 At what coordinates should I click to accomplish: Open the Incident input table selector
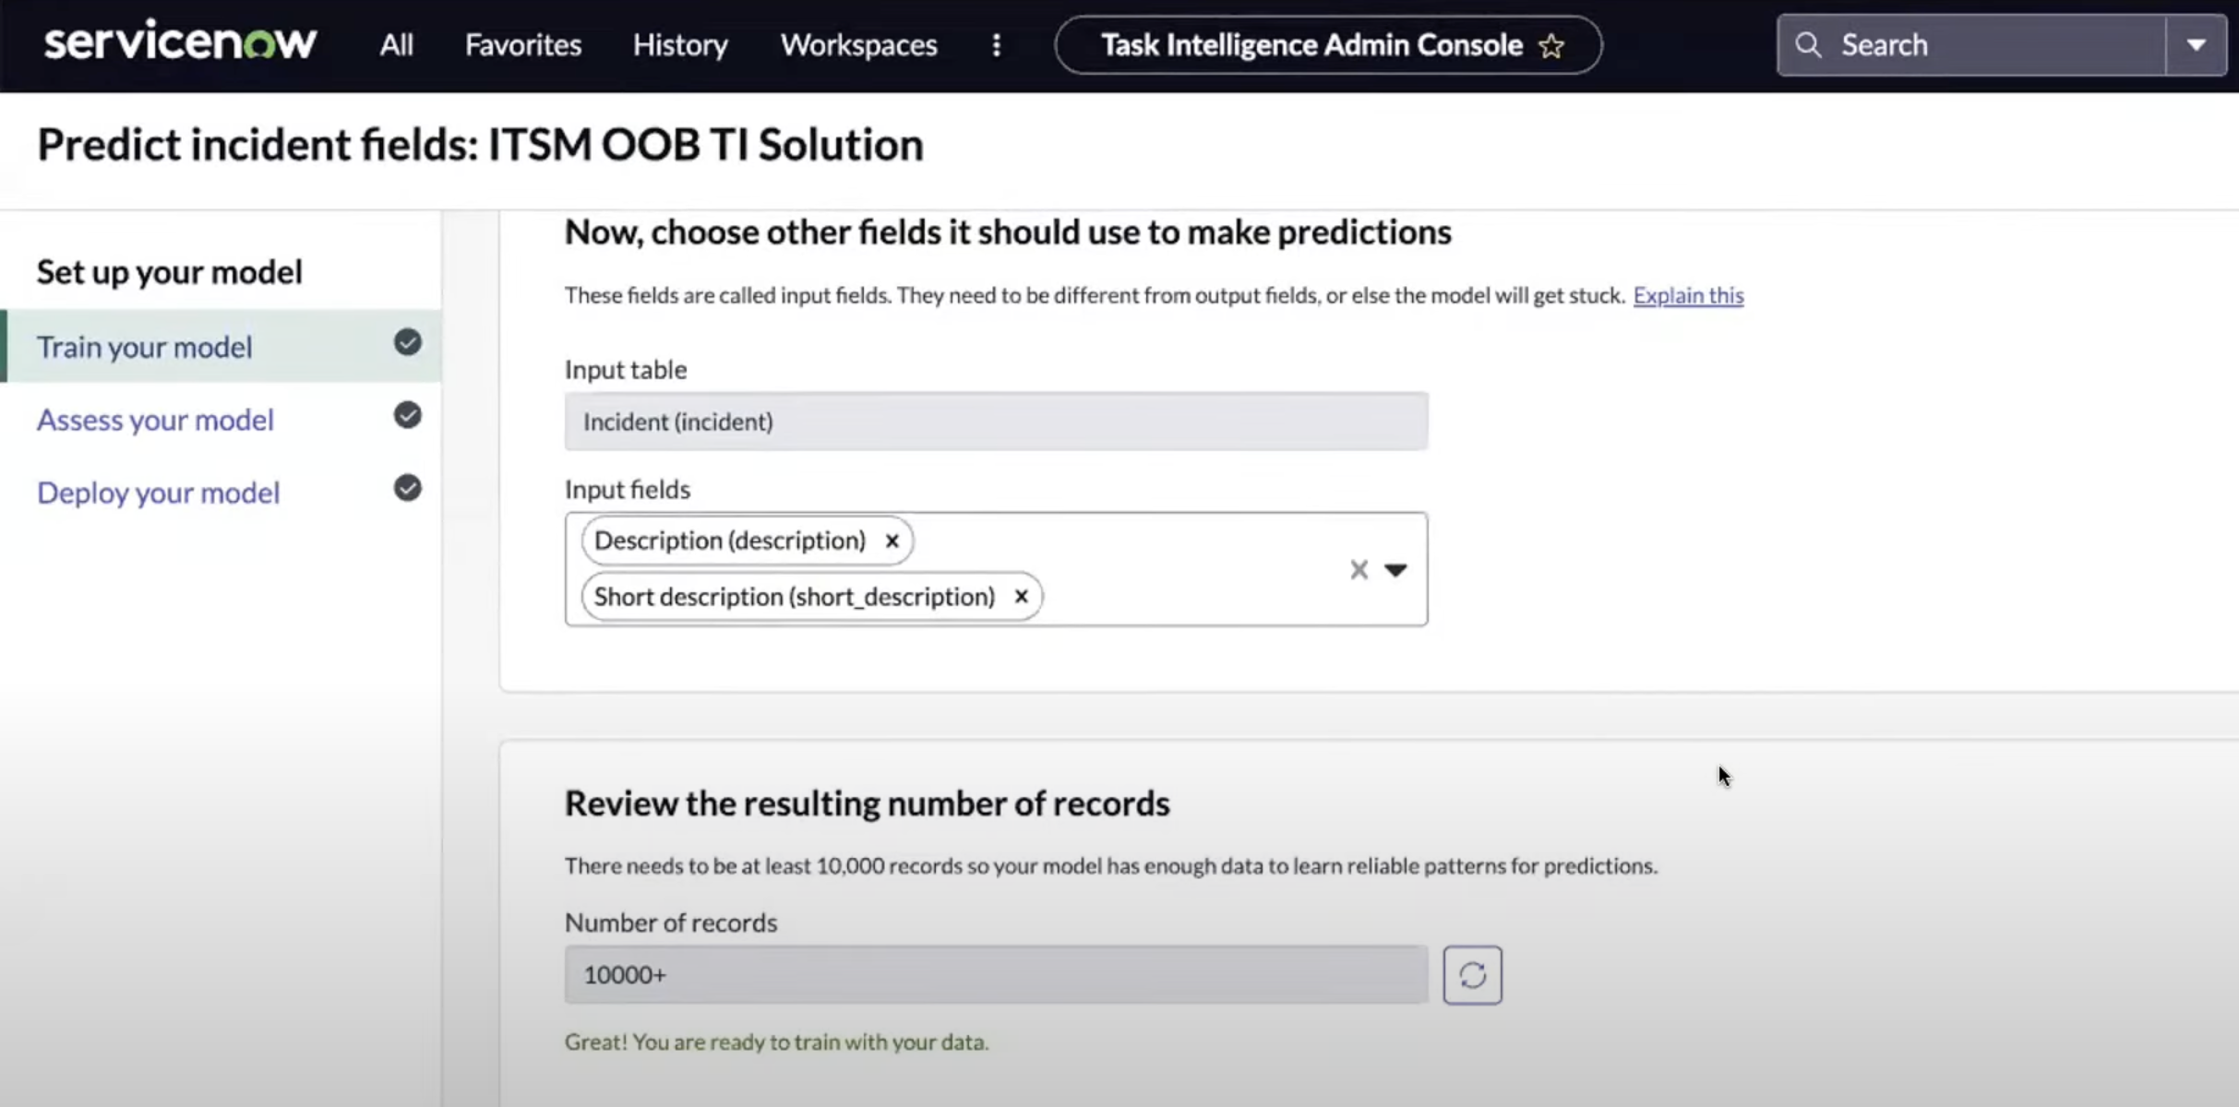(x=995, y=422)
